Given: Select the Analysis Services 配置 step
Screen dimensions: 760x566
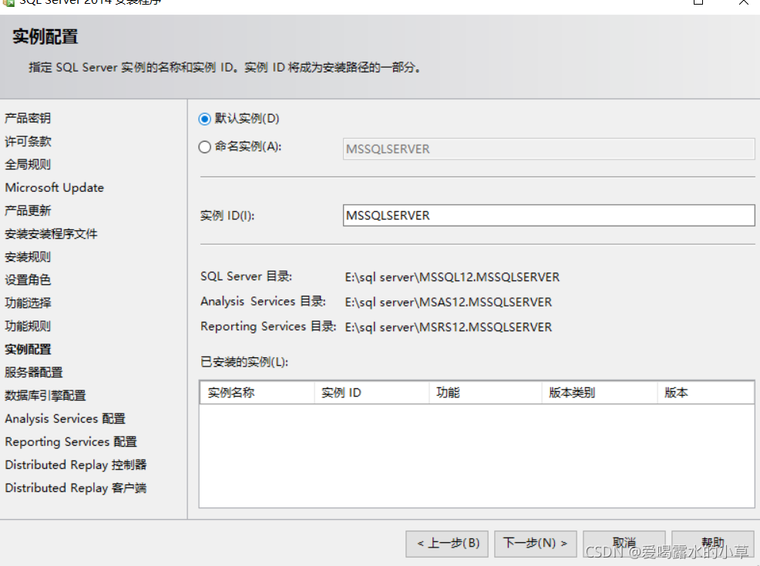Looking at the screenshot, I should pyautogui.click(x=65, y=419).
